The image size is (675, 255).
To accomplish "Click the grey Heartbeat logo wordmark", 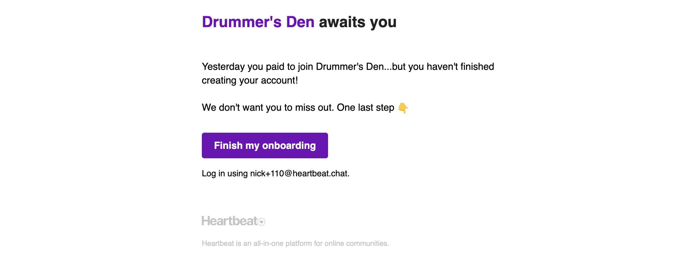I will coord(230,221).
